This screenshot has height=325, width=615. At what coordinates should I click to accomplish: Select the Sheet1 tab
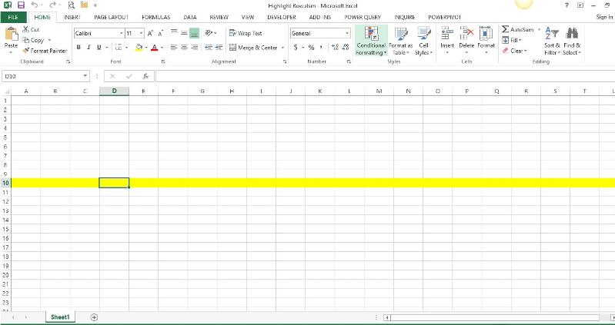click(60, 317)
